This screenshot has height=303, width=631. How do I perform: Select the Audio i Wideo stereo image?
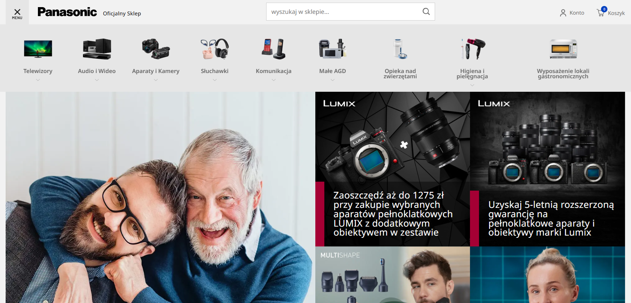click(97, 49)
